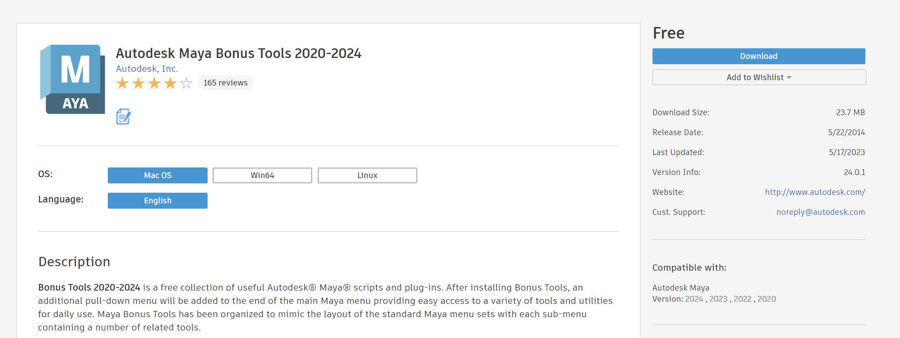Click the first rating star
Image resolution: width=900 pixels, height=338 pixels.
(122, 83)
